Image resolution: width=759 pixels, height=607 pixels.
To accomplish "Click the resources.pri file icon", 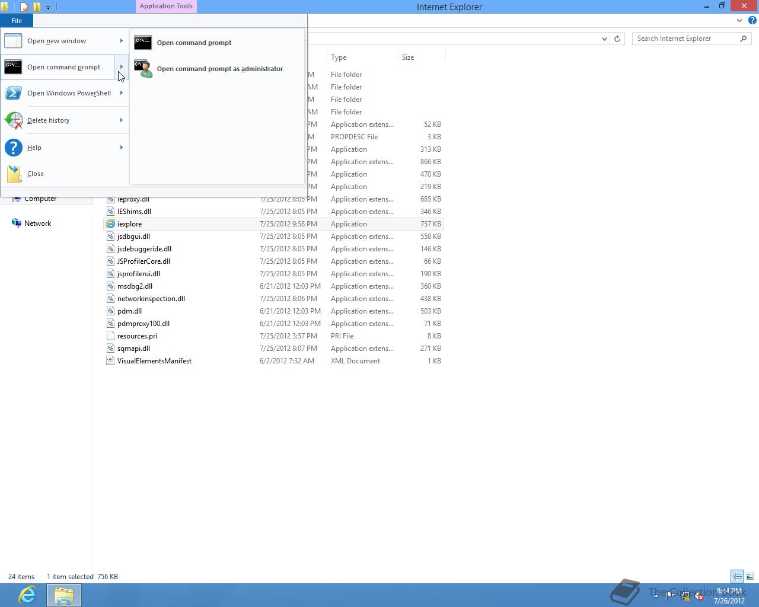I will 110,336.
